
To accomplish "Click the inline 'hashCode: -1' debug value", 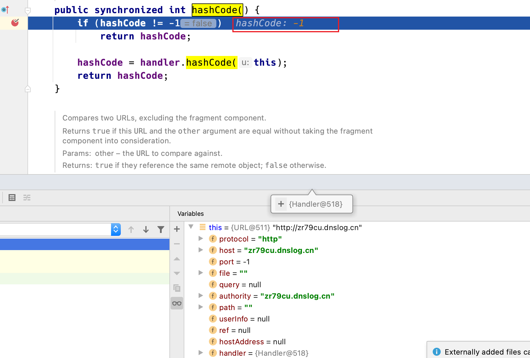I will 270,23.
